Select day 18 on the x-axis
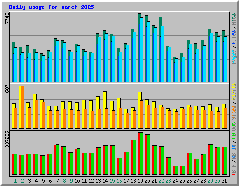 click(133, 181)
